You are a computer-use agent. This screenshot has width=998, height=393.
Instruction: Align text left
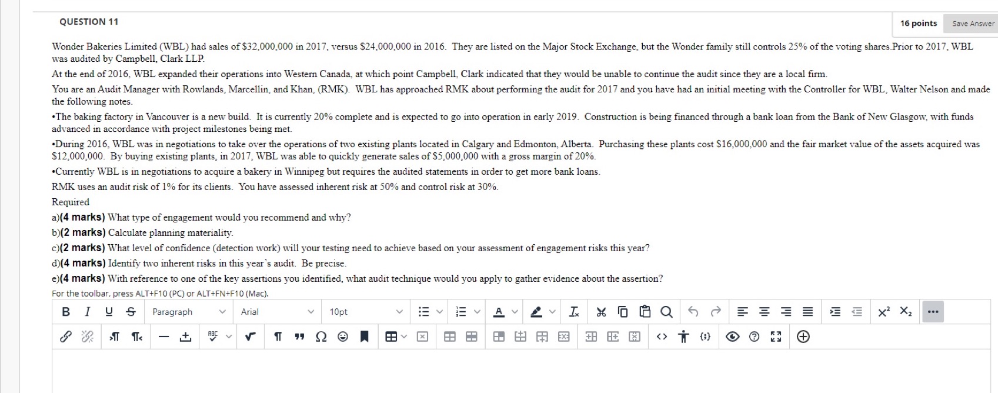(743, 312)
